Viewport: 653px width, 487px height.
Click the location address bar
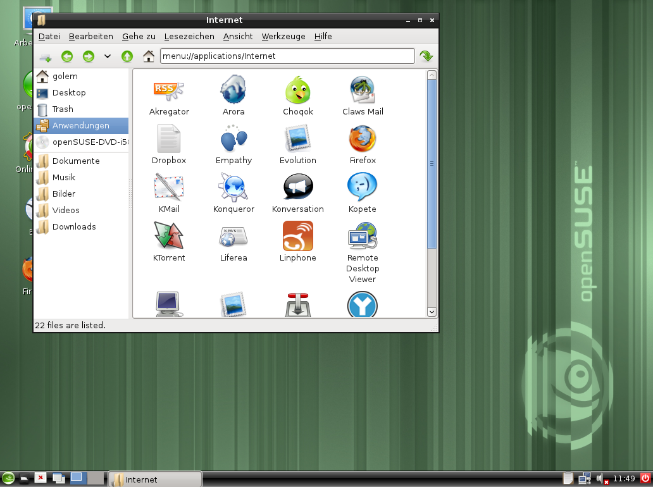pyautogui.click(x=287, y=56)
